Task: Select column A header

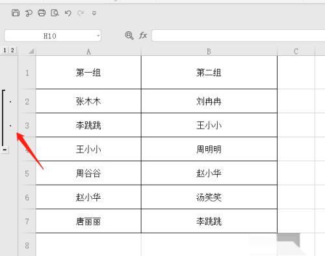Action: point(88,51)
